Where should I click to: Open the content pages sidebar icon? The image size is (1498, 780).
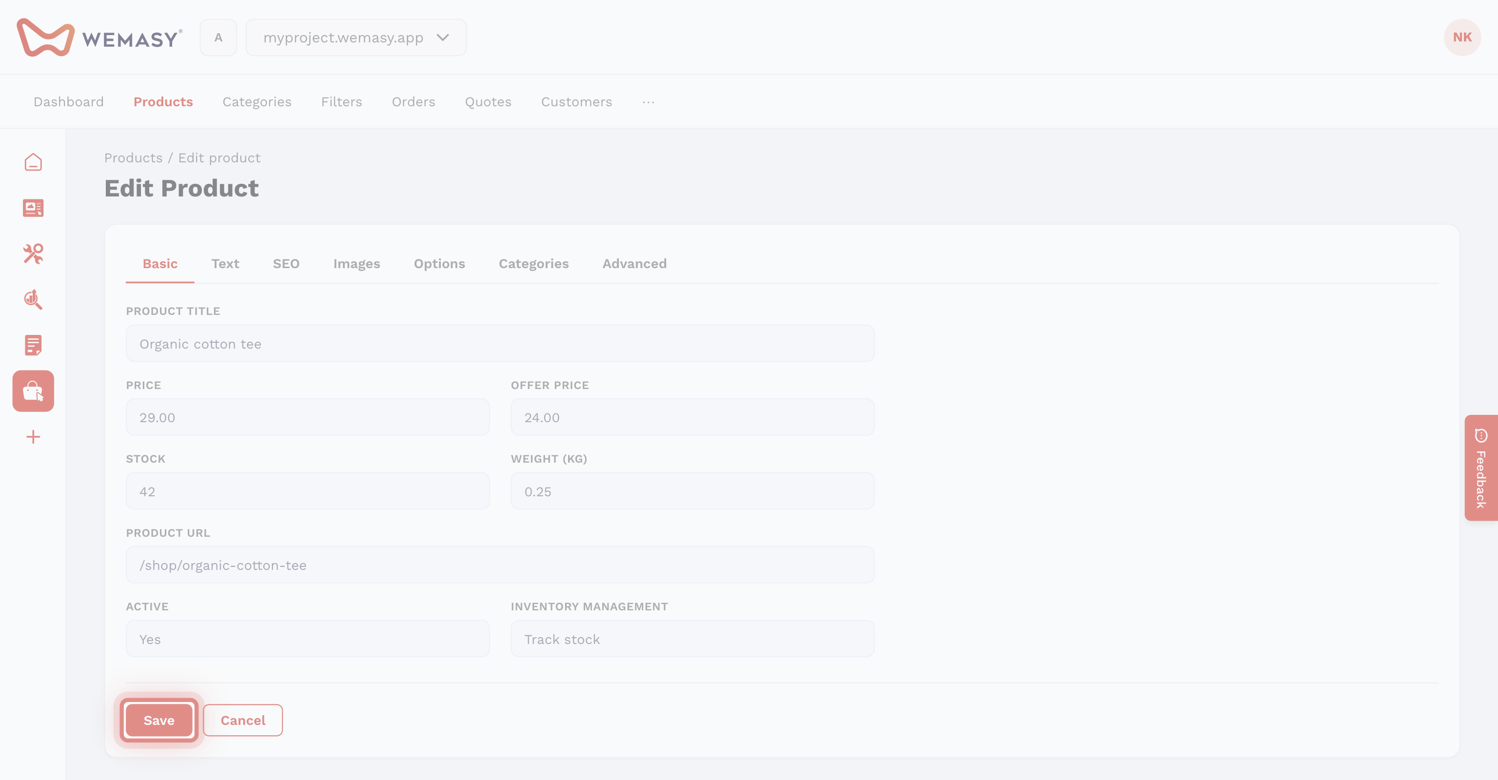click(x=33, y=208)
